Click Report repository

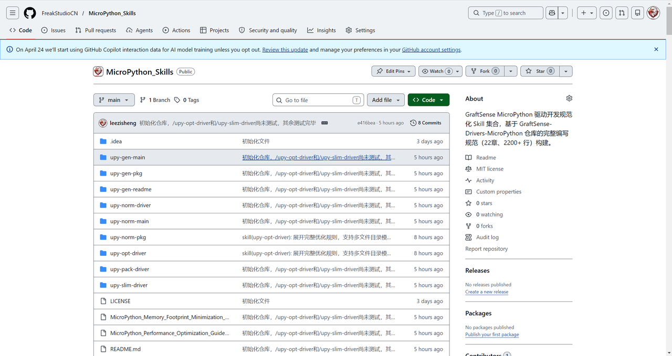(x=487, y=249)
